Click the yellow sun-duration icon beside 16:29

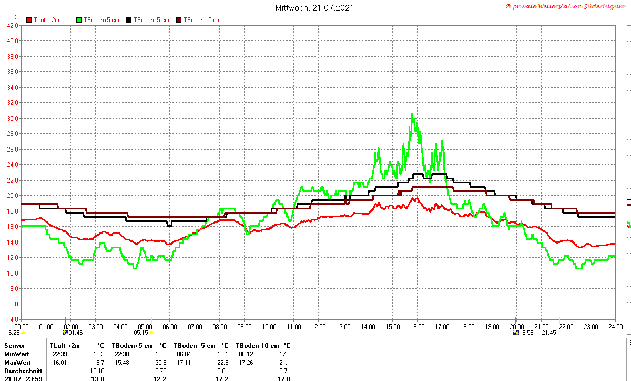[23, 333]
